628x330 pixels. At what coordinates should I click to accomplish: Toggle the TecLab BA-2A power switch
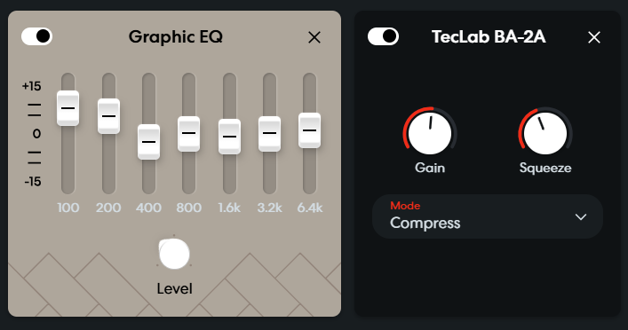click(384, 36)
